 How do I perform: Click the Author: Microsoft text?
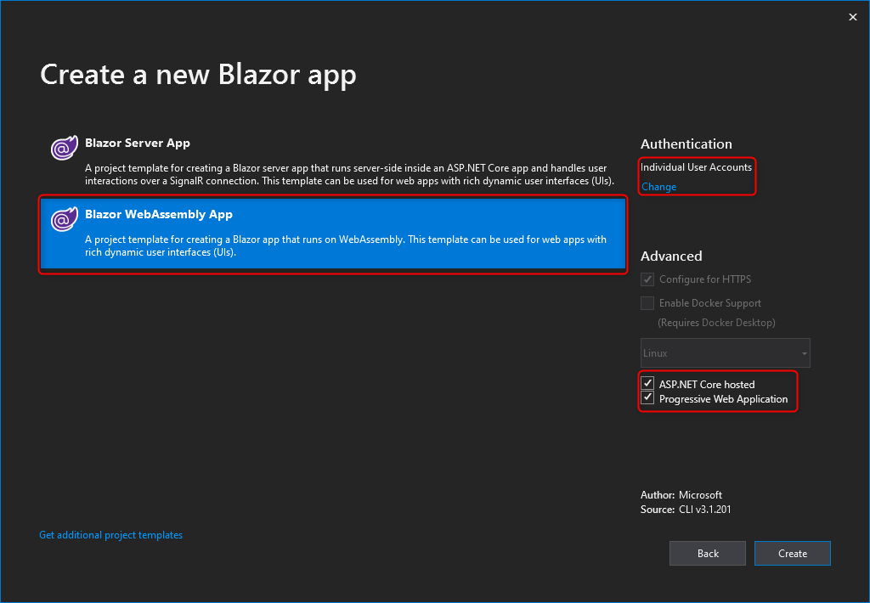(681, 495)
